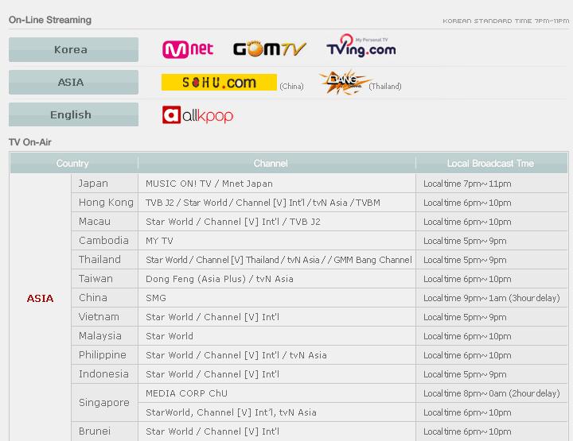Click 'MUSIC ON! TV / Mnet Japan' channel cell

[x=277, y=184]
